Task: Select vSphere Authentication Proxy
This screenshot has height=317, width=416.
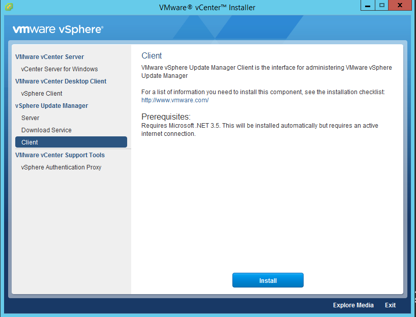Action: coord(62,167)
